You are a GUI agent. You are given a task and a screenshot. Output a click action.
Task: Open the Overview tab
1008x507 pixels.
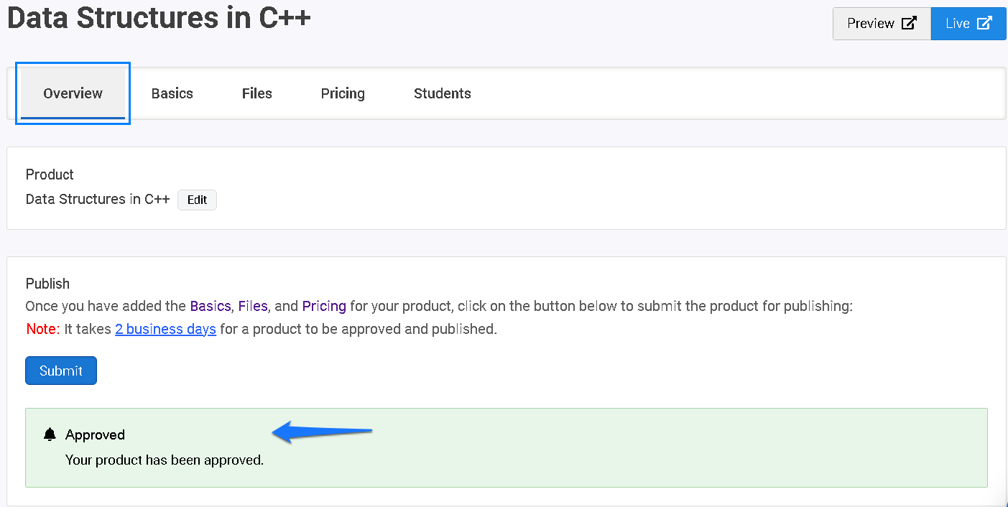click(x=73, y=93)
